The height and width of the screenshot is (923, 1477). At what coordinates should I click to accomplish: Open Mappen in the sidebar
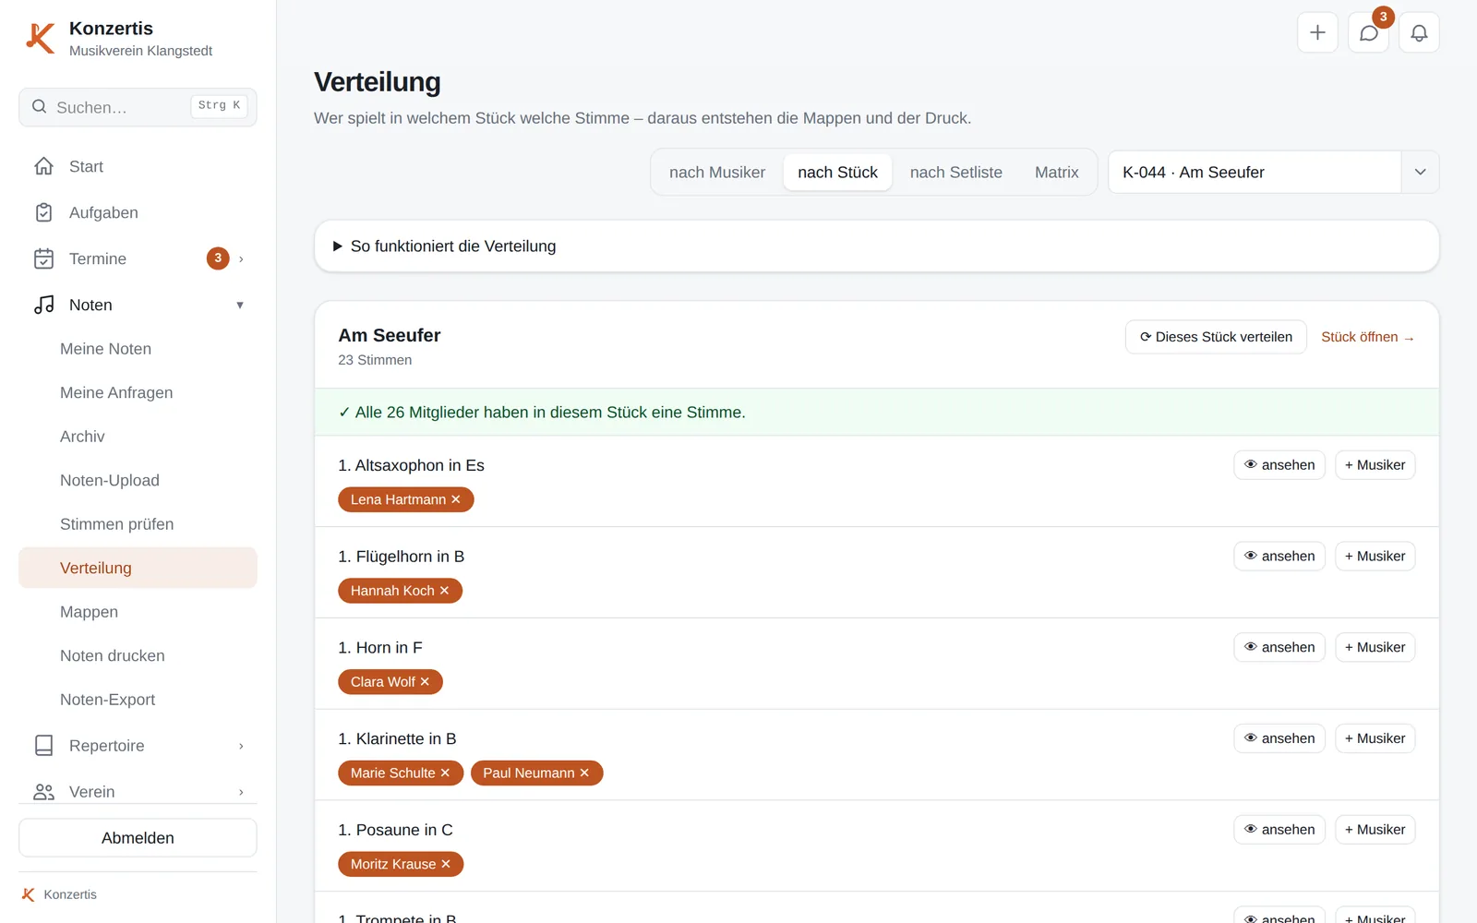138,612
